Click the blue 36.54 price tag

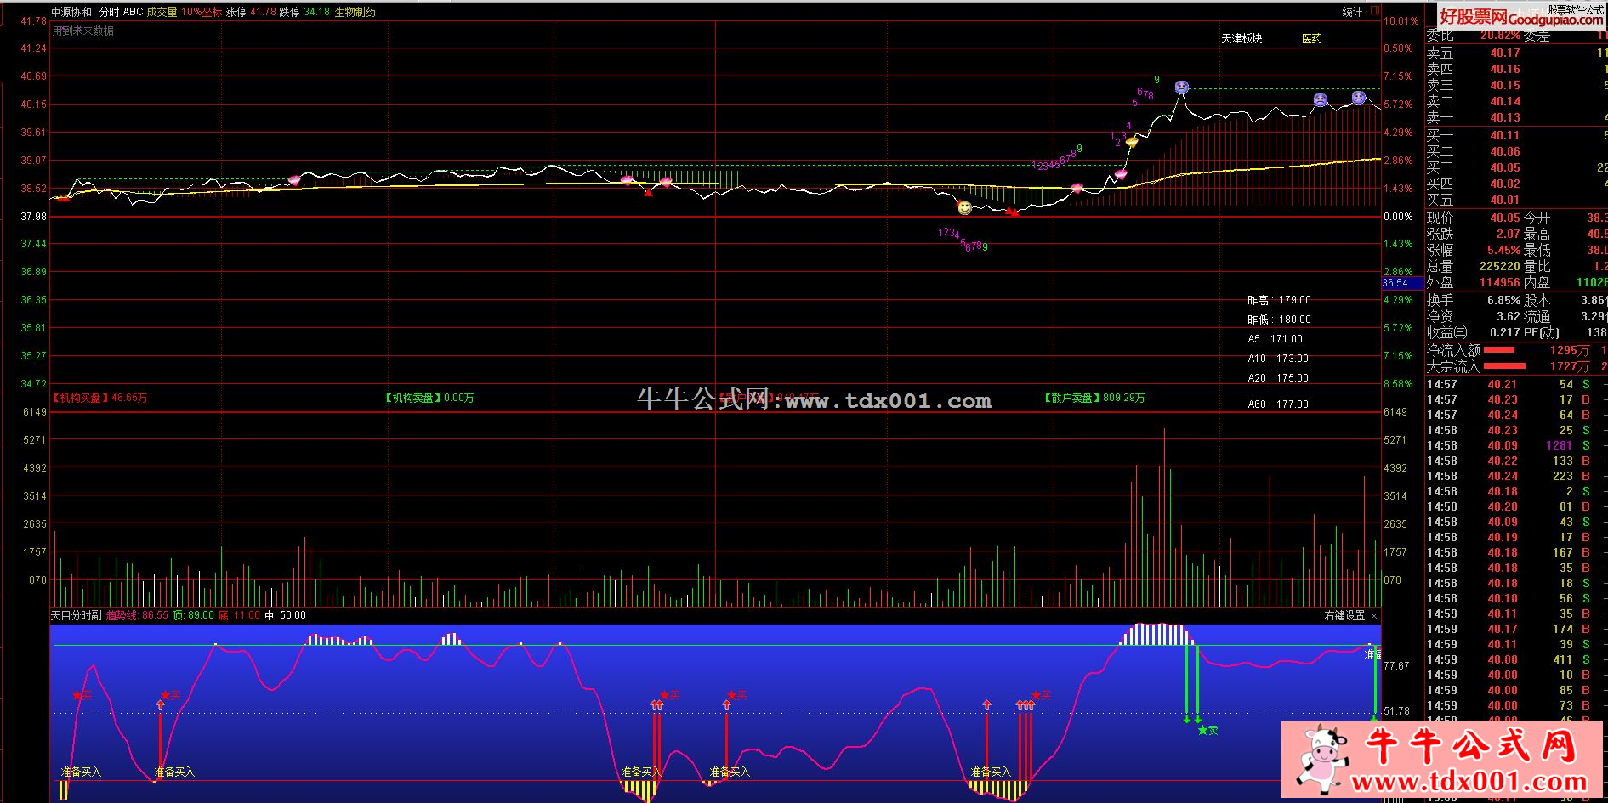(x=1402, y=283)
